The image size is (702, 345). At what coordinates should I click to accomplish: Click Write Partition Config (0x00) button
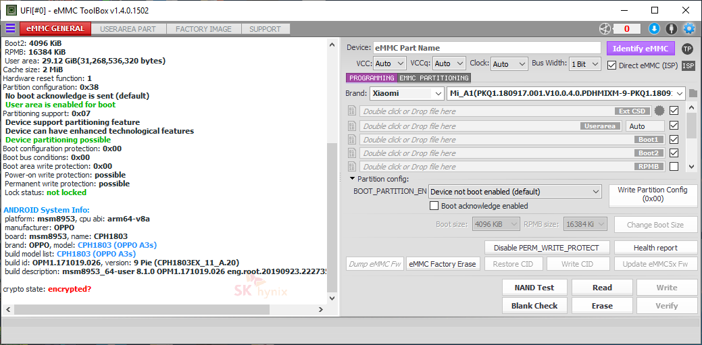(652, 194)
